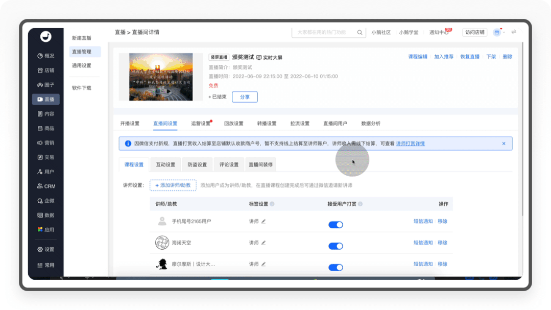Go to 圈子 in the sidebar
This screenshot has height=310, width=551.
click(45, 85)
